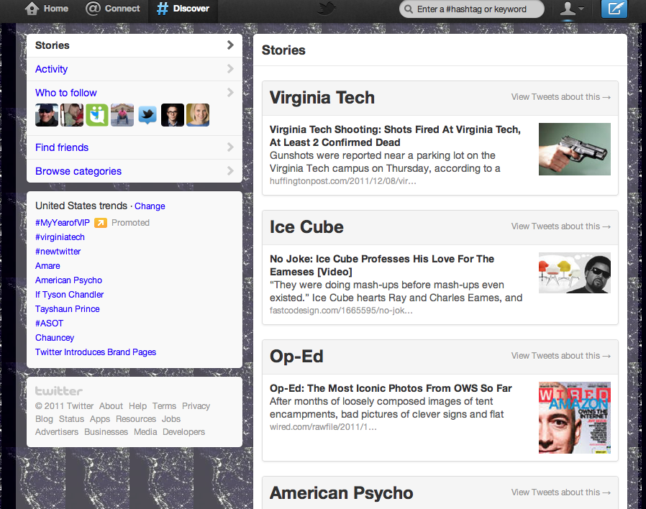
Task: Click the Twitter bird logo in top bar
Action: [327, 8]
